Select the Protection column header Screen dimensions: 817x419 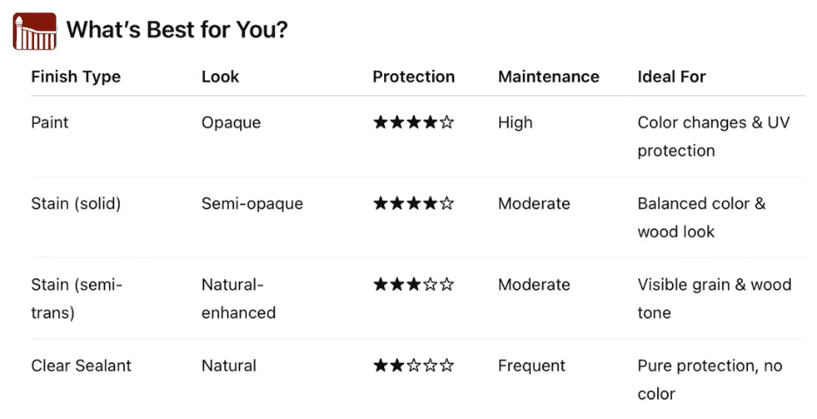pos(414,77)
